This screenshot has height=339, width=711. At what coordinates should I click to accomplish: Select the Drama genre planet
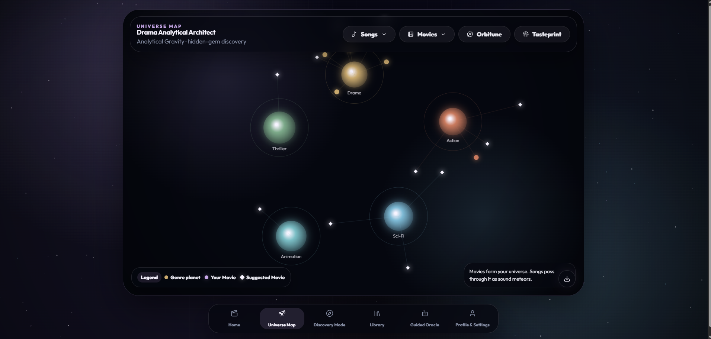[x=354, y=74]
